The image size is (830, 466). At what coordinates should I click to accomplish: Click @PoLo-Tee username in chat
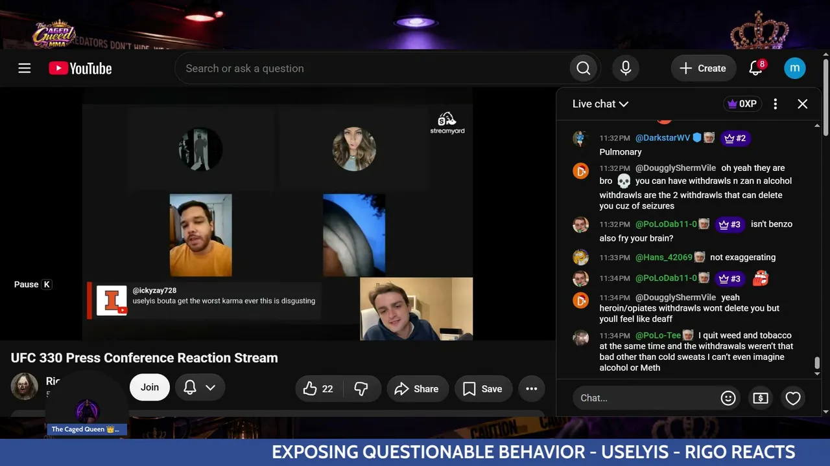658,335
